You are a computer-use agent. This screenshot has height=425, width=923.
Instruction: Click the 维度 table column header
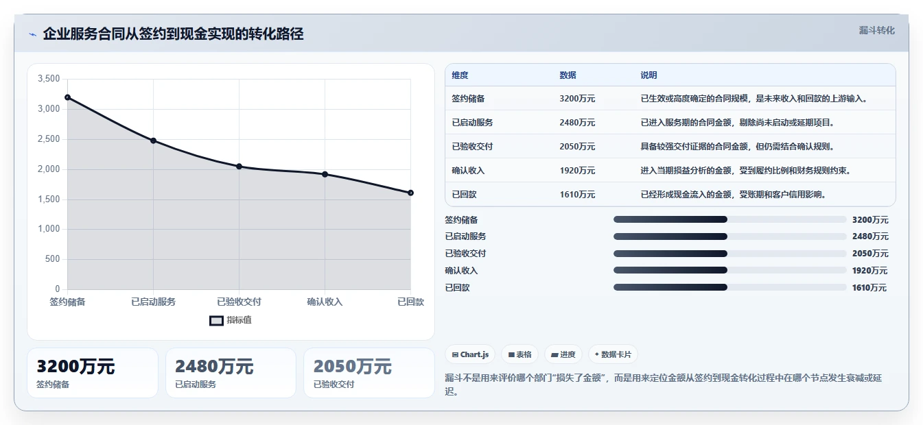460,75
